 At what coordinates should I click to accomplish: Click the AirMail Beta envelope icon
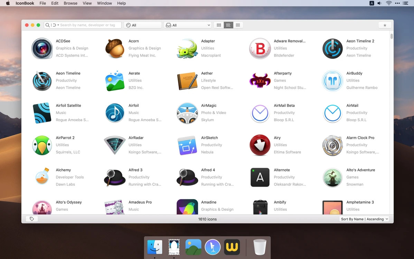(x=260, y=113)
